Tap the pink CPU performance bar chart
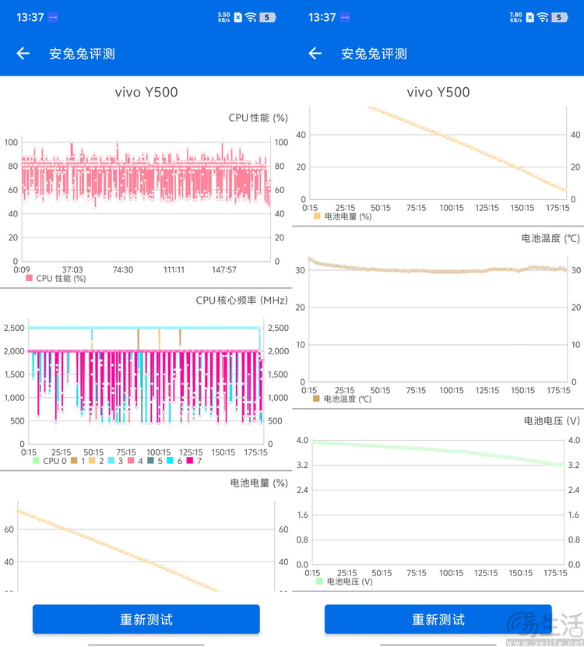The width and height of the screenshot is (584, 647). 146,199
